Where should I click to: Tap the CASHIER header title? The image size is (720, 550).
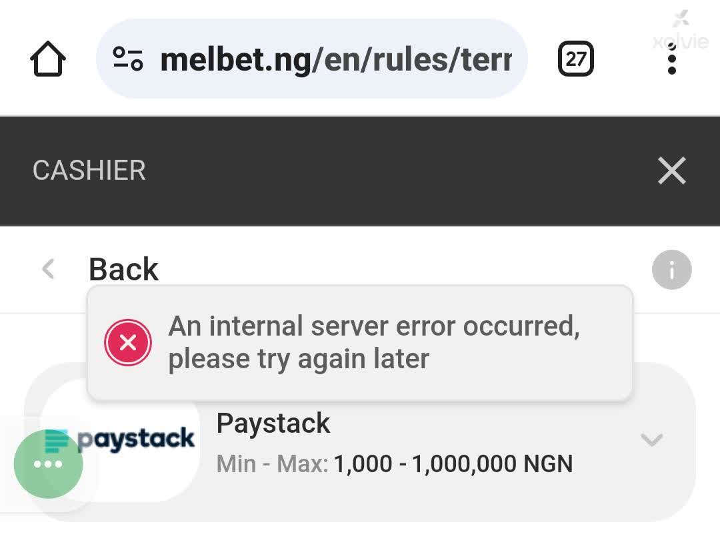[89, 171]
